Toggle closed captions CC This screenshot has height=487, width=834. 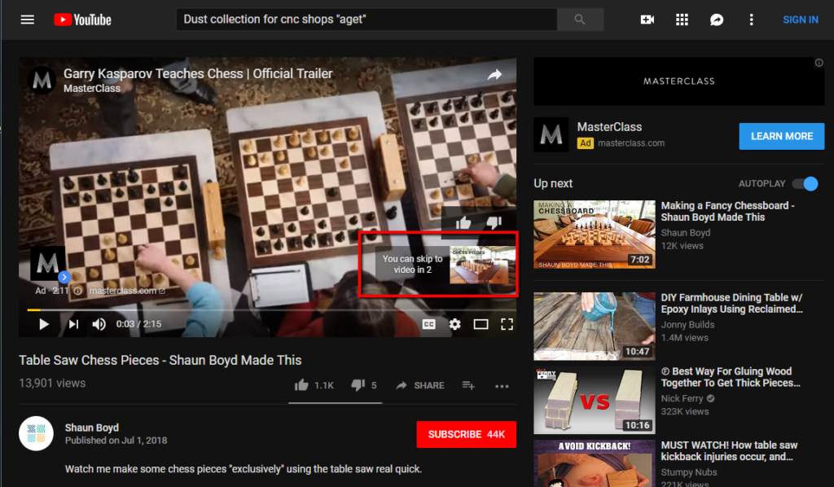pos(428,324)
